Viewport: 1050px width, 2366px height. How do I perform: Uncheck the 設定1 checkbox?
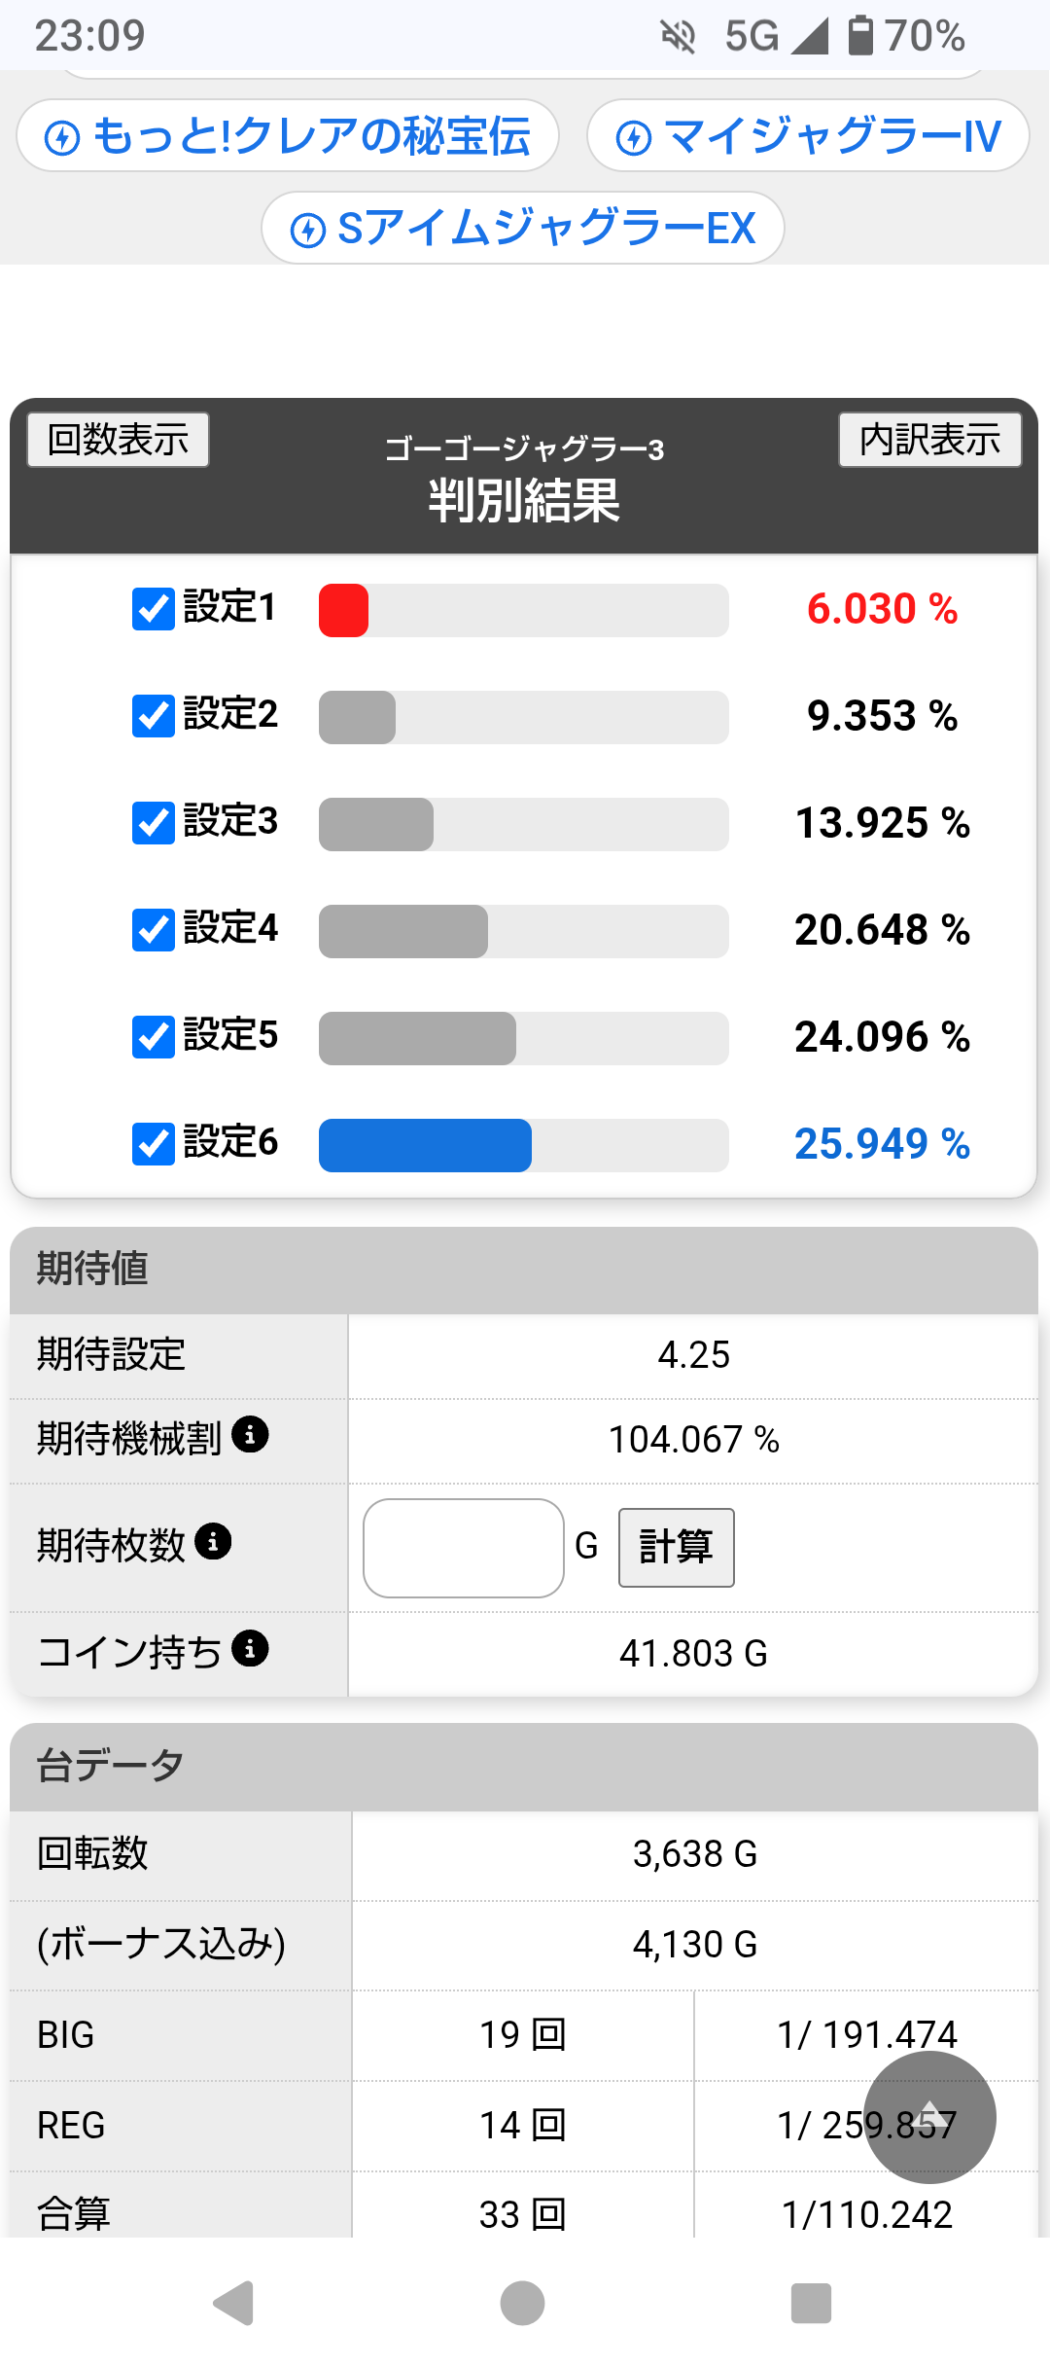(x=154, y=609)
